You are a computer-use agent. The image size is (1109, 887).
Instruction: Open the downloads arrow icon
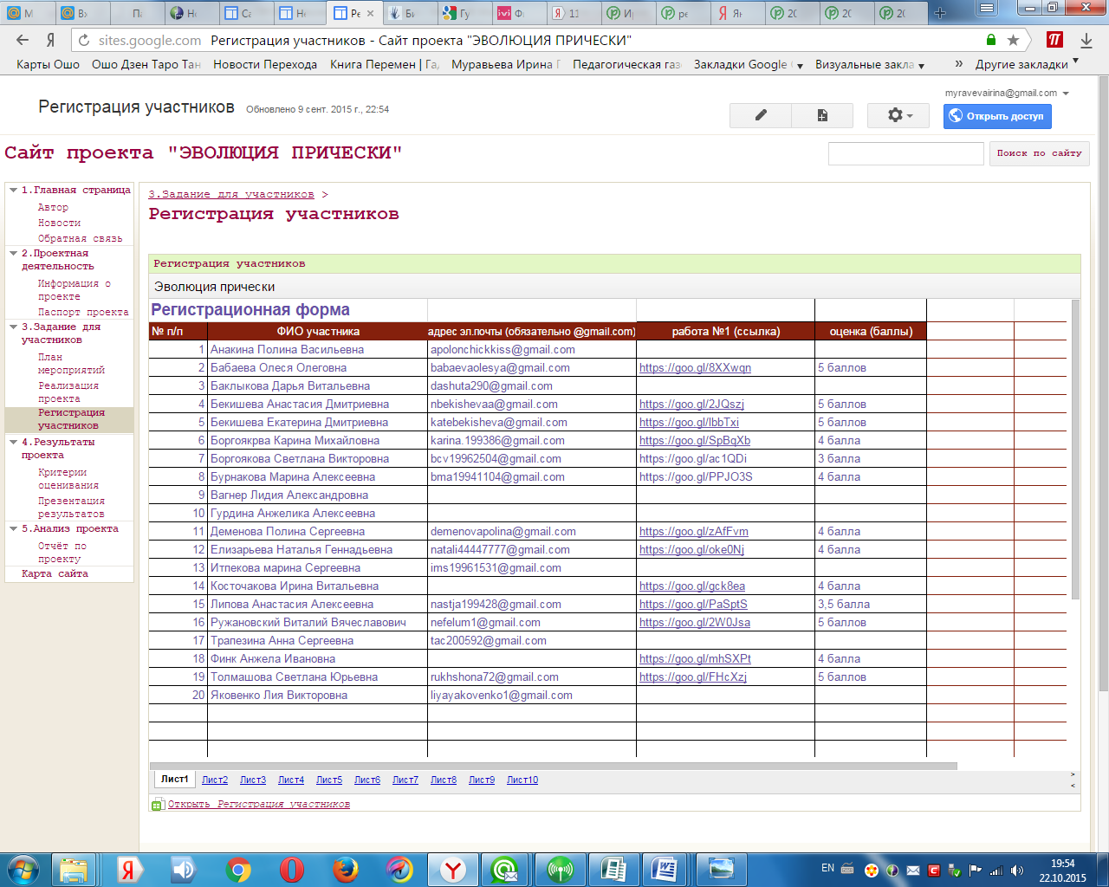coord(1086,40)
